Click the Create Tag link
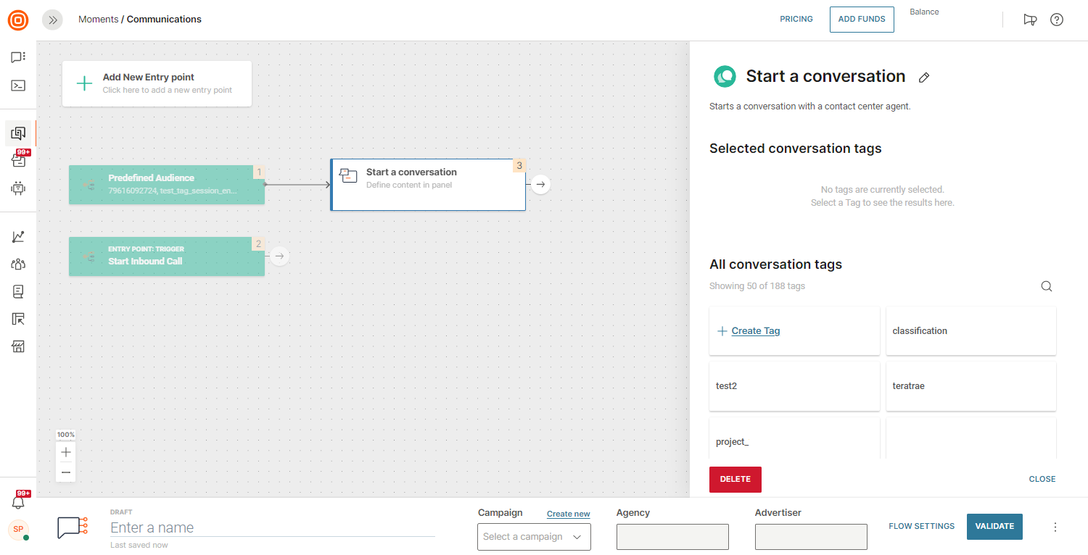1088x555 pixels. [755, 331]
